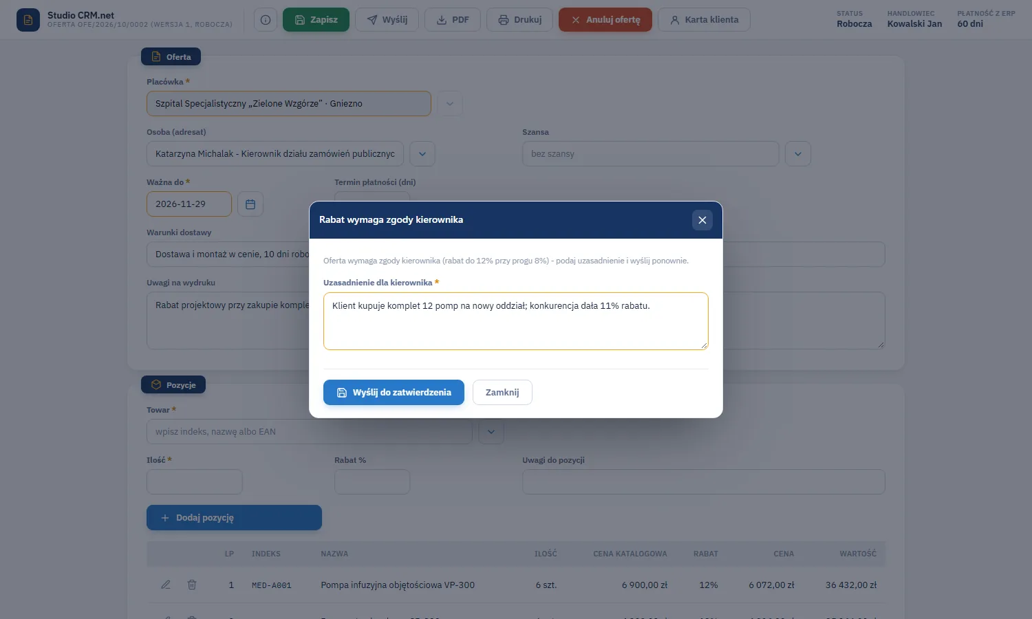Expand the Placówka dropdown chevron
This screenshot has width=1032, height=619.
point(450,104)
